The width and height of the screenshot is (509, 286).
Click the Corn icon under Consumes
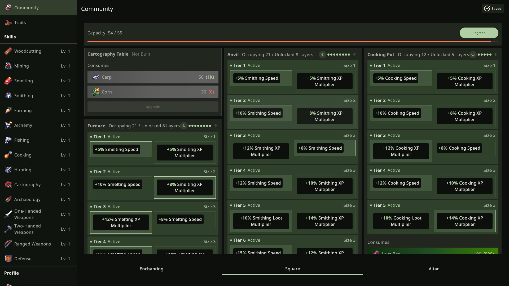95,92
